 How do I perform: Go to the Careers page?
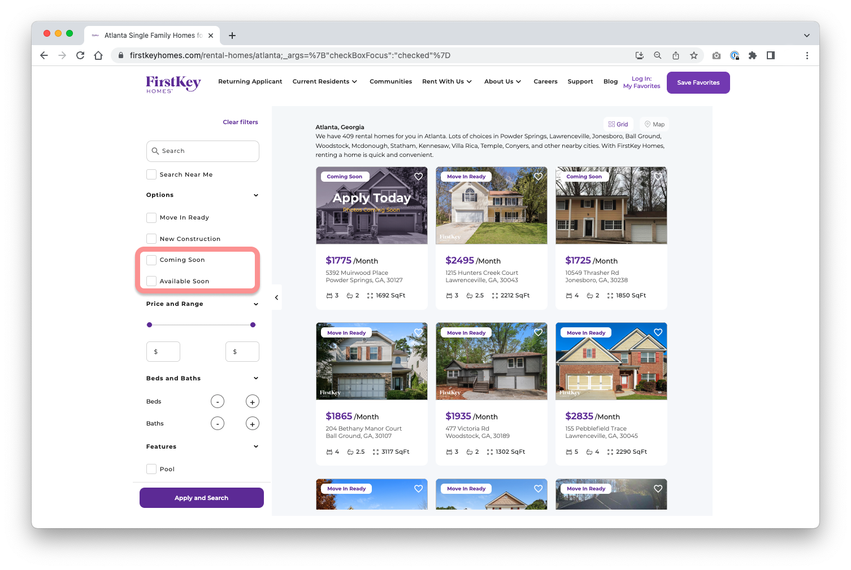coord(545,82)
